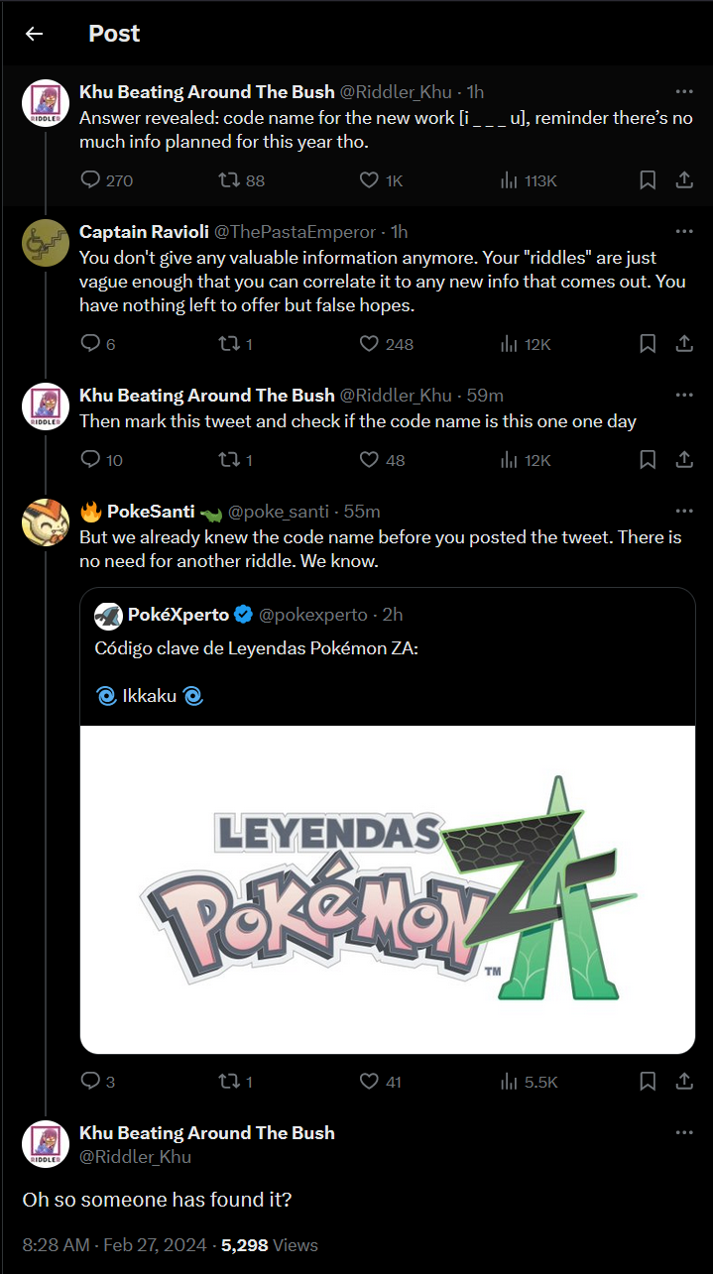
Task: Share the PokeSanti post
Action: click(x=684, y=1082)
